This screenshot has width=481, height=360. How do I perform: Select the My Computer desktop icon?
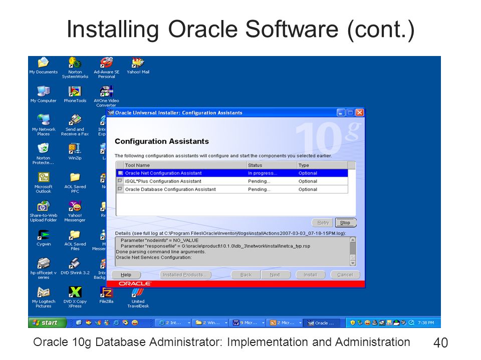tap(43, 94)
